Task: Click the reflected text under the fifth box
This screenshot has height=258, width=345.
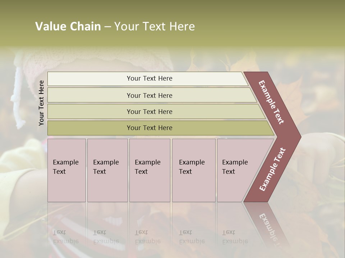Action: [x=235, y=237]
